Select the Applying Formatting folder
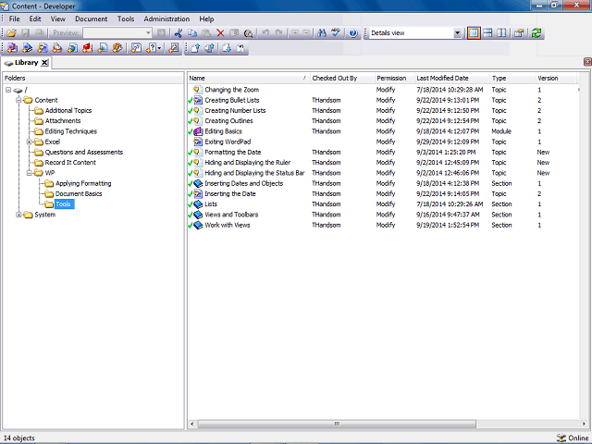The image size is (592, 444). pos(83,183)
